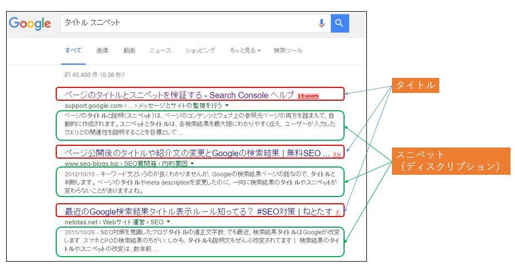Click the 14 users bookmark badge
Image resolution: width=515 pixels, height=275 pixels.
(x=308, y=96)
